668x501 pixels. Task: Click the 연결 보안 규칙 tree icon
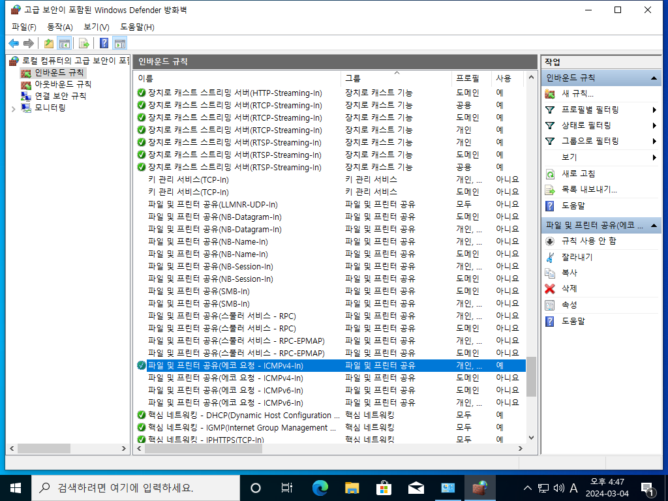tap(26, 97)
